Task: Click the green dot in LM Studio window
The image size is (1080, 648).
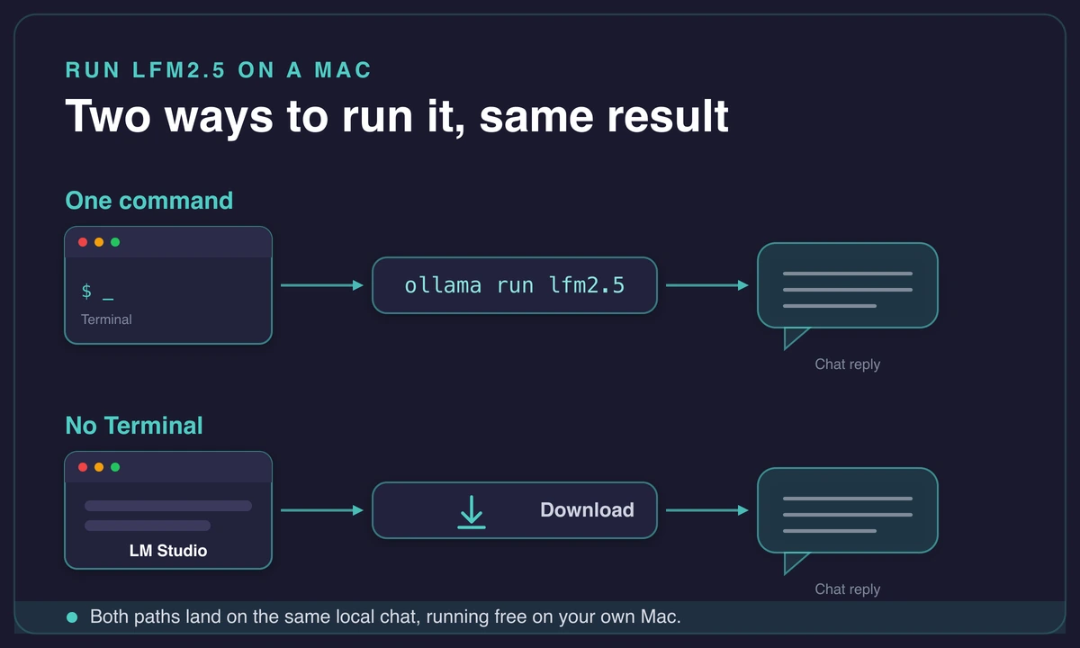Action: point(115,467)
